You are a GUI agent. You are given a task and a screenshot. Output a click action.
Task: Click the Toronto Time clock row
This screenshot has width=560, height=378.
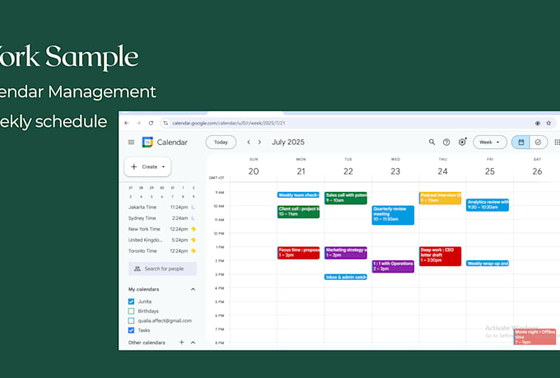(162, 251)
